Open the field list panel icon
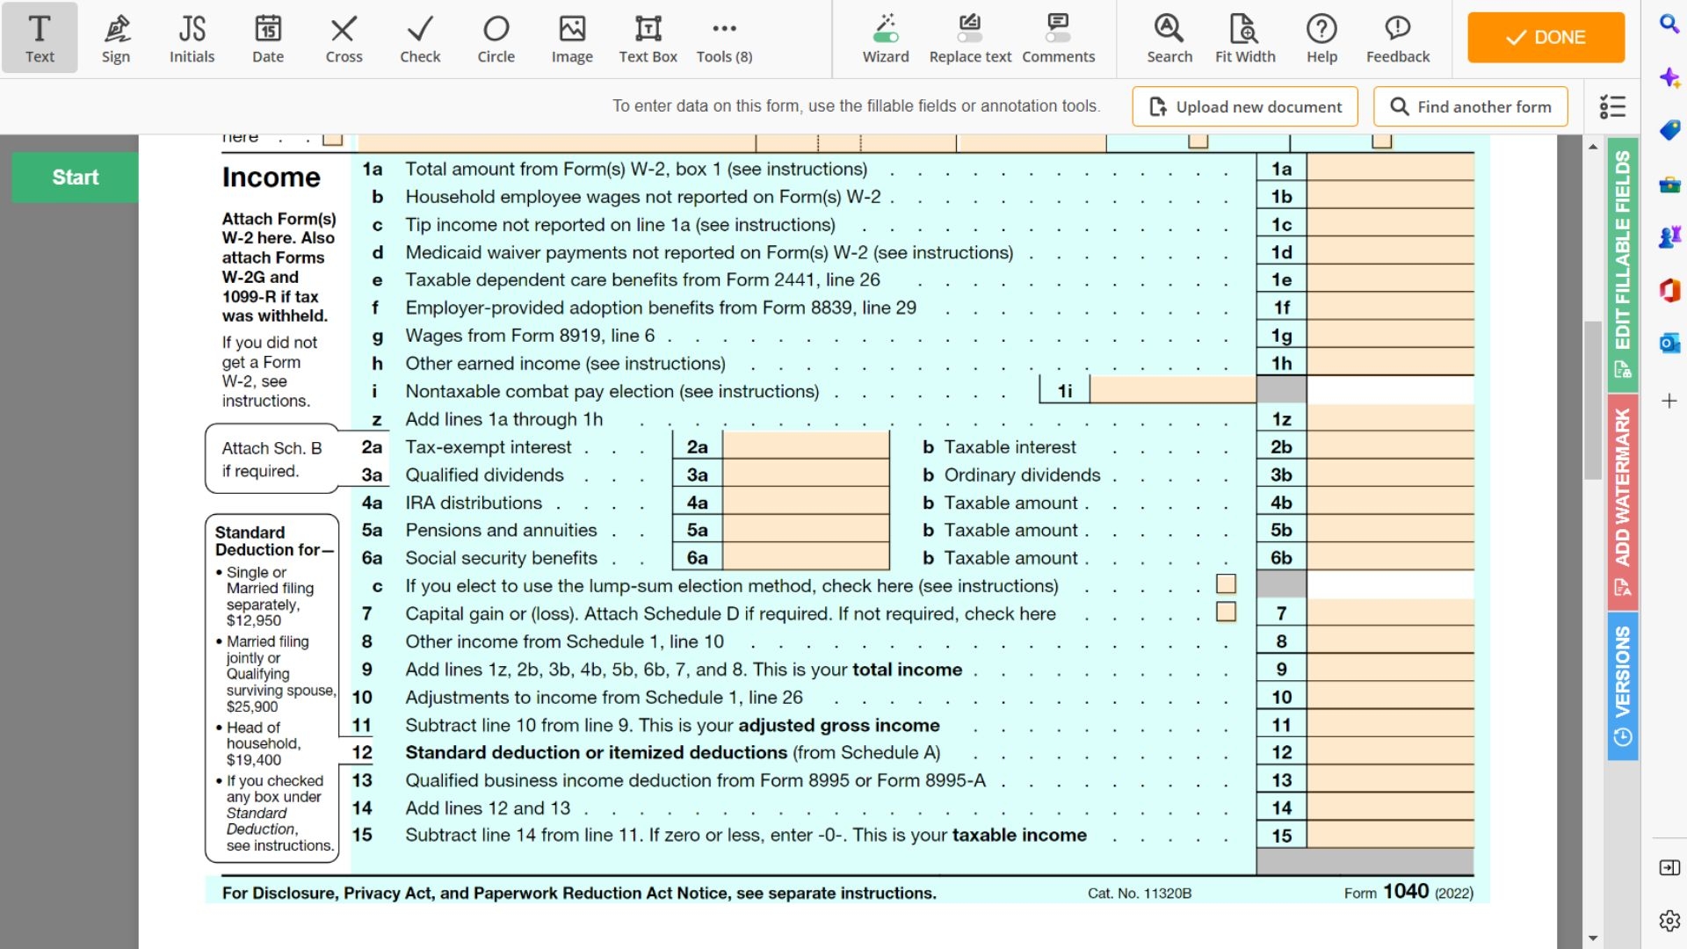 tap(1612, 106)
